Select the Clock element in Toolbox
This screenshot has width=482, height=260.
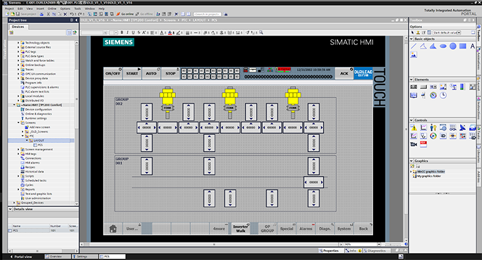(x=443, y=96)
